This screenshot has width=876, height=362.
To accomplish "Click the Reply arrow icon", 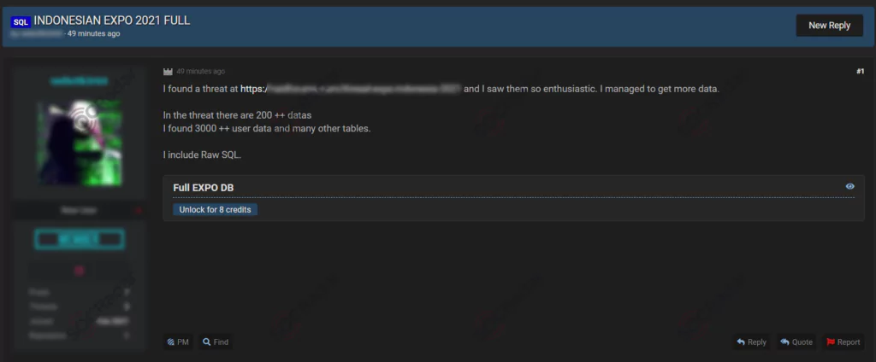I will click(x=741, y=342).
